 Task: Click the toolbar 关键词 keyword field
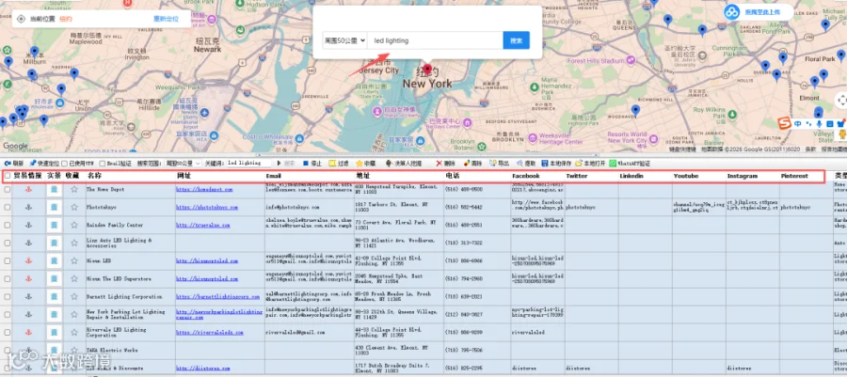pyautogui.click(x=248, y=163)
